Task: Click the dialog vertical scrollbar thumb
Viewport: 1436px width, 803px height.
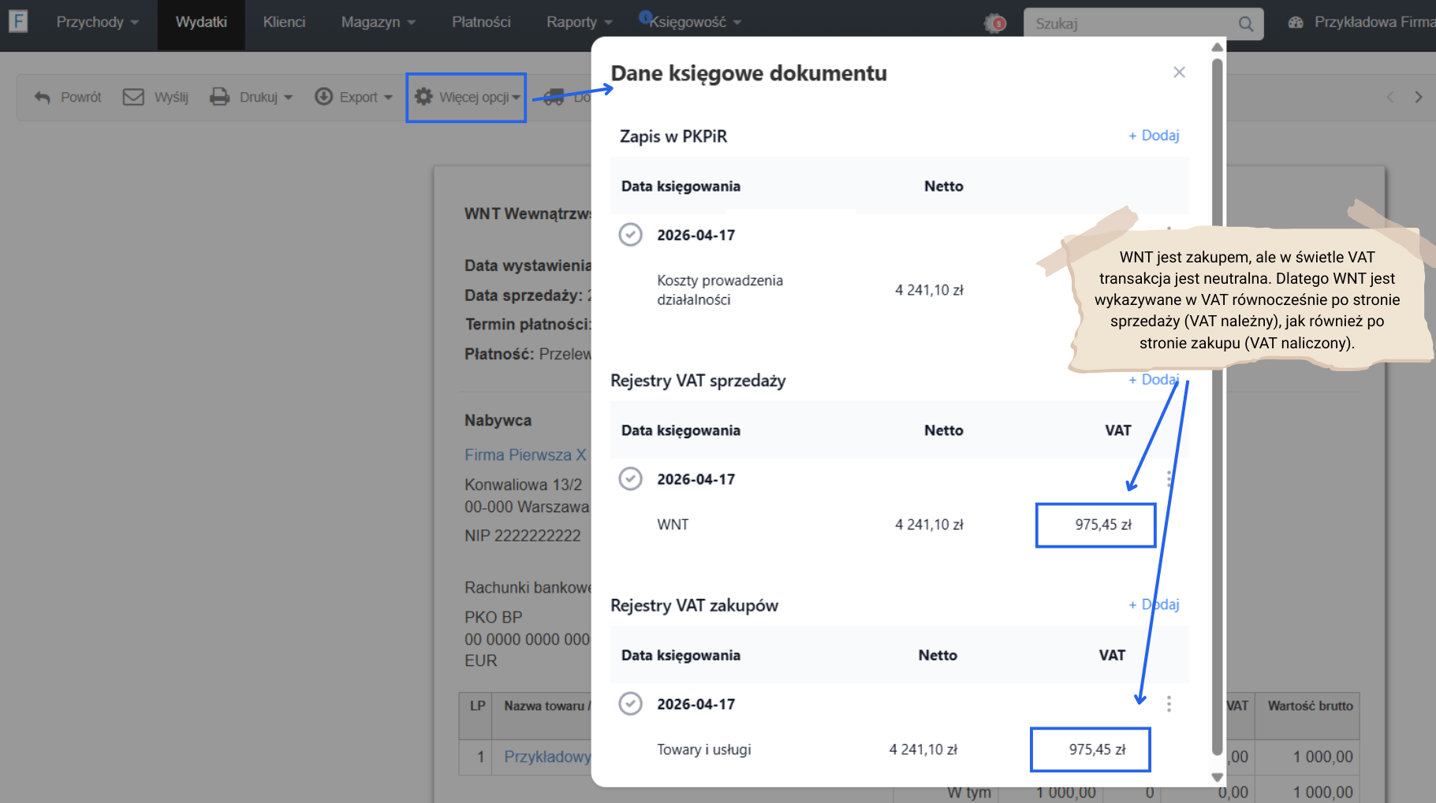Action: tap(1218, 406)
